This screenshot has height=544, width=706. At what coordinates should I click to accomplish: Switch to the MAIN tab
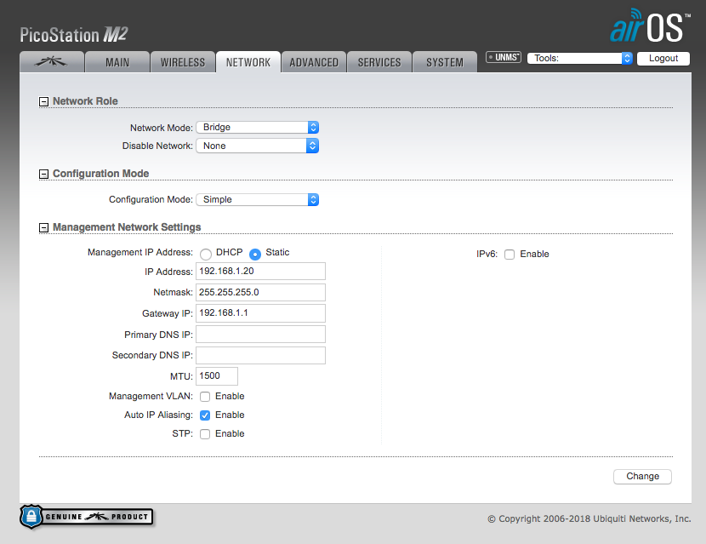click(x=117, y=62)
